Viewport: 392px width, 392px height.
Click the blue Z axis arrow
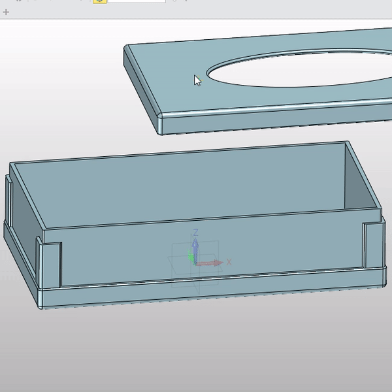click(195, 251)
